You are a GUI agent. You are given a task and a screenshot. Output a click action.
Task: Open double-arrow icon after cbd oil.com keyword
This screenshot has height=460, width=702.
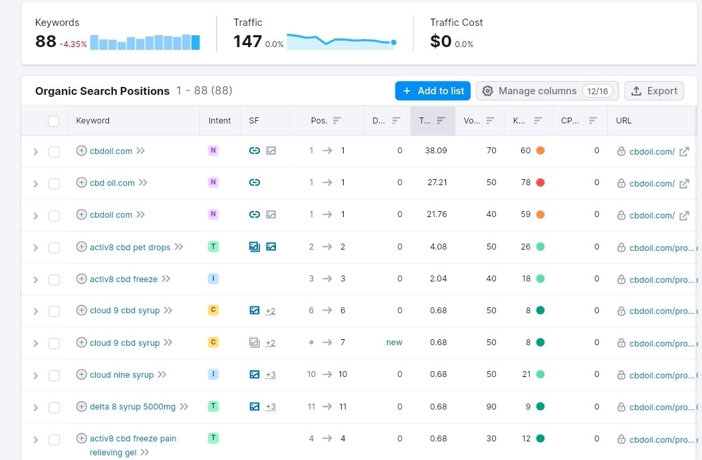(x=143, y=183)
